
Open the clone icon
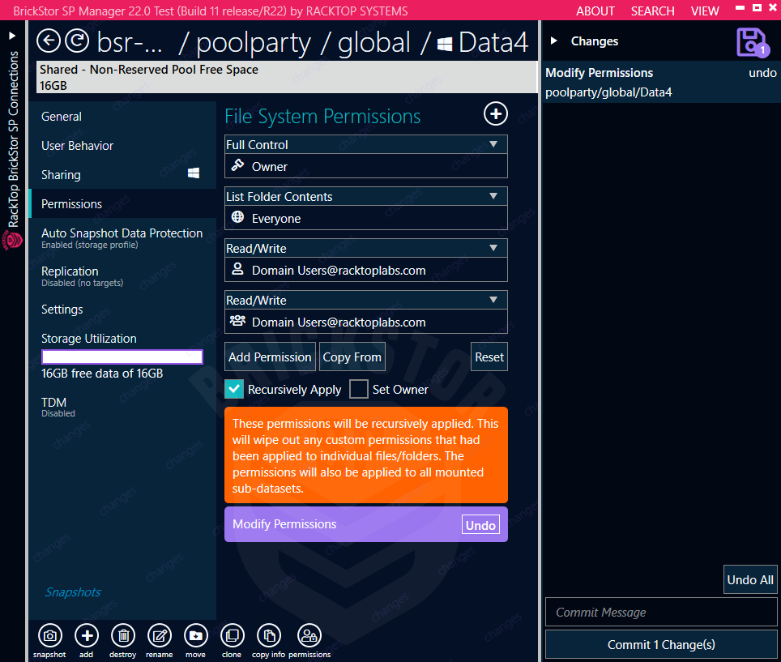click(232, 636)
